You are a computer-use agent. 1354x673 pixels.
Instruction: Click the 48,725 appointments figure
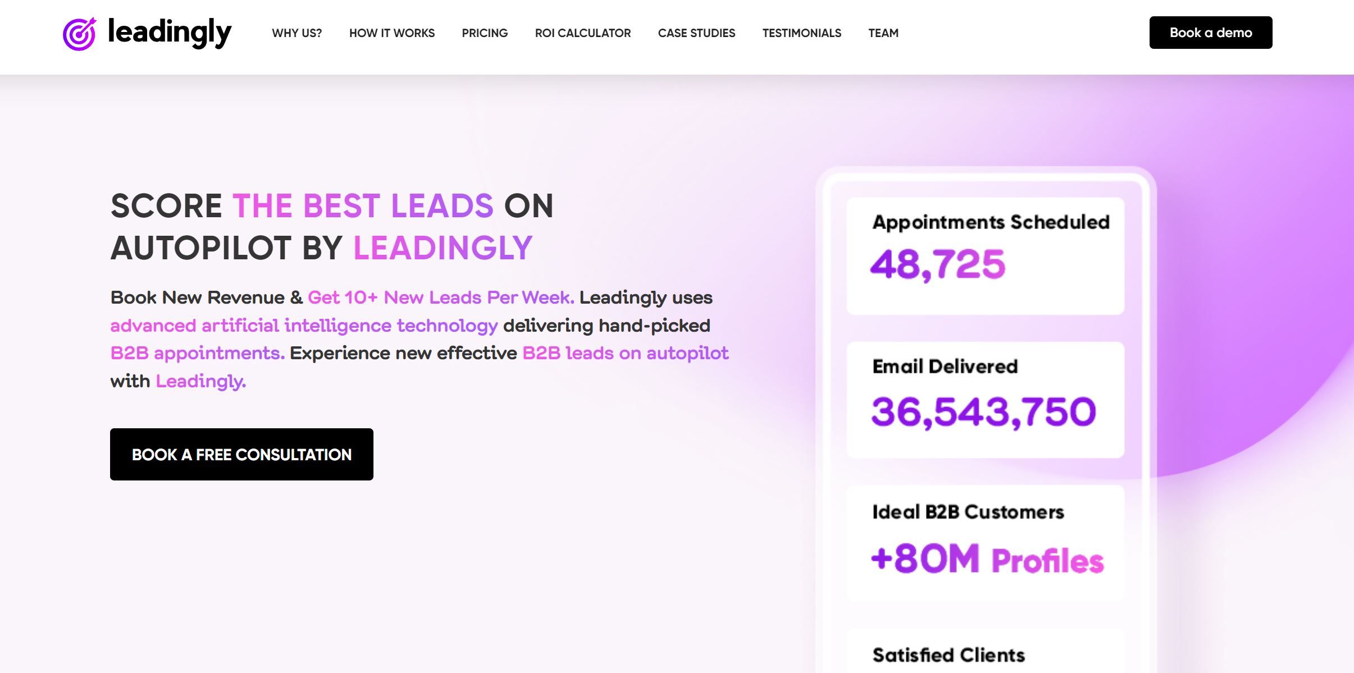point(937,264)
